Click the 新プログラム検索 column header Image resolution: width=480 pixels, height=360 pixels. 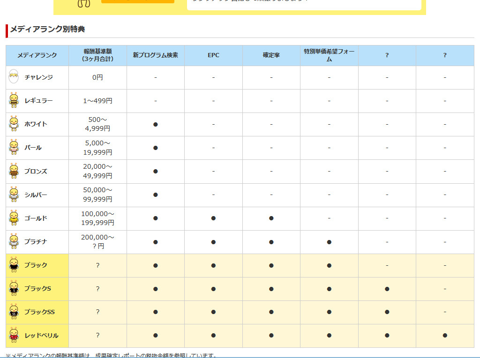point(155,55)
